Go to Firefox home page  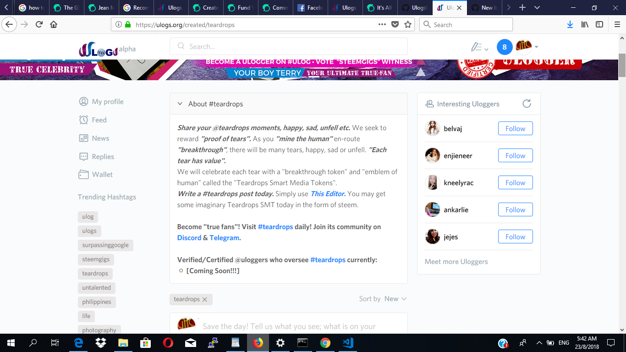tap(54, 25)
